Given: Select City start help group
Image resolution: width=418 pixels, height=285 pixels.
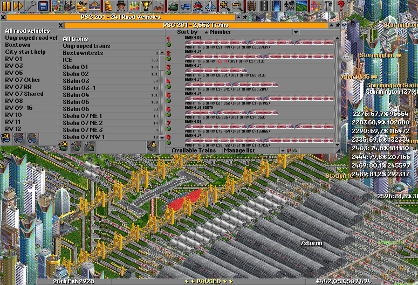Looking at the screenshot, I should (x=29, y=52).
